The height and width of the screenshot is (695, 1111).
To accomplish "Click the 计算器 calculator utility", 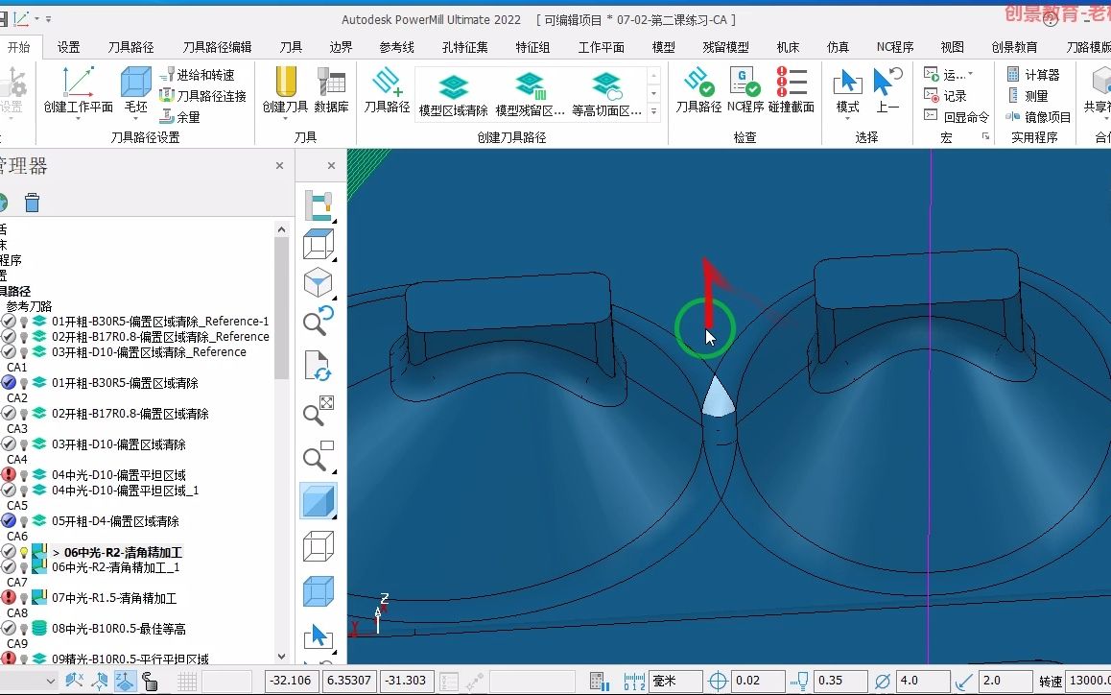I will click(1034, 75).
